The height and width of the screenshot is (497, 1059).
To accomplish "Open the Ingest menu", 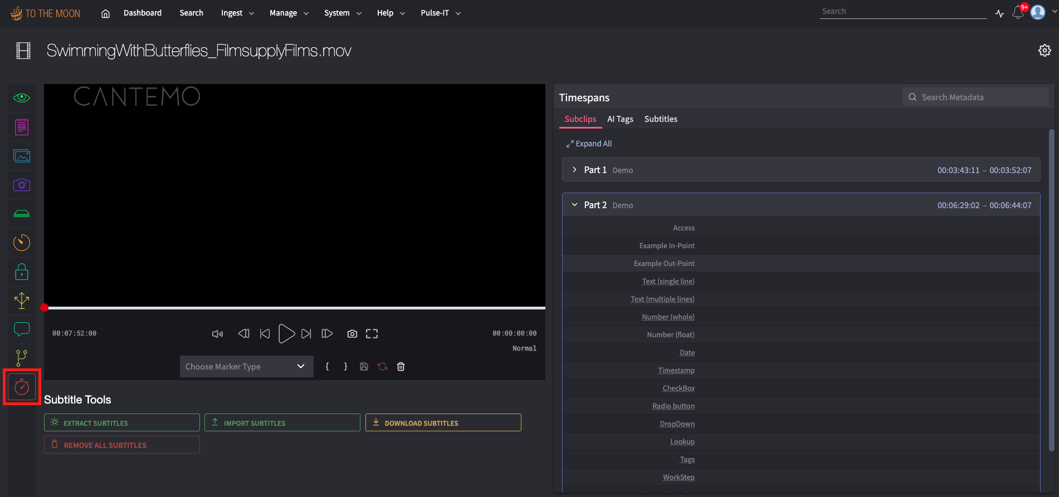I will tap(237, 13).
